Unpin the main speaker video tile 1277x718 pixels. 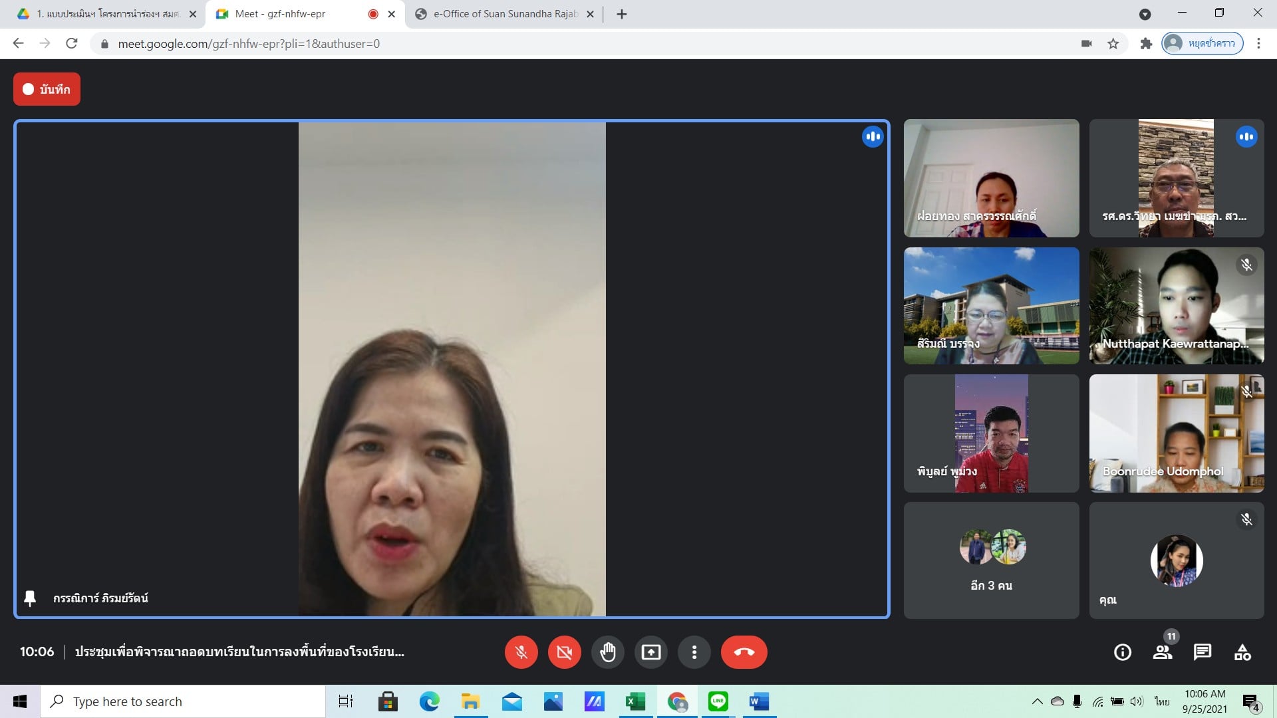coord(30,598)
